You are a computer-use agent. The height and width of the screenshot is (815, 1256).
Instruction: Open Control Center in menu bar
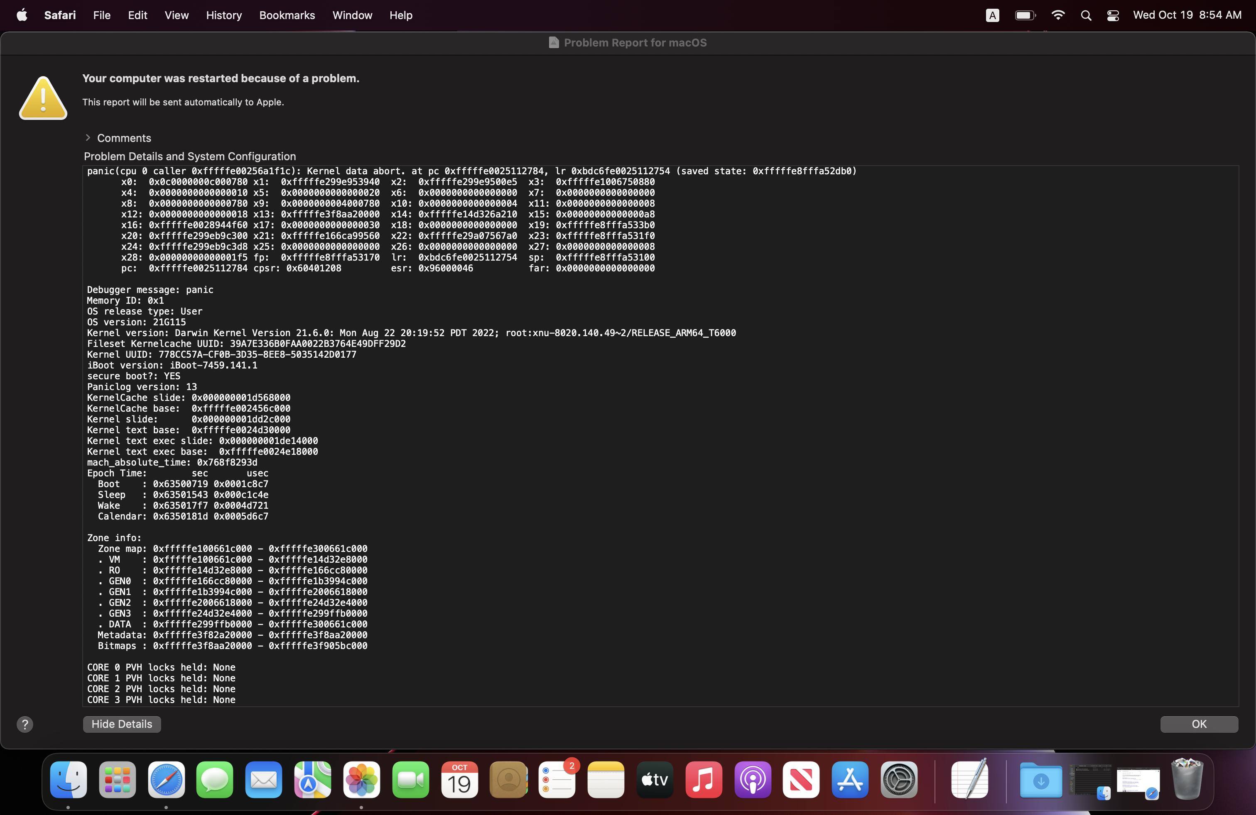(x=1113, y=15)
